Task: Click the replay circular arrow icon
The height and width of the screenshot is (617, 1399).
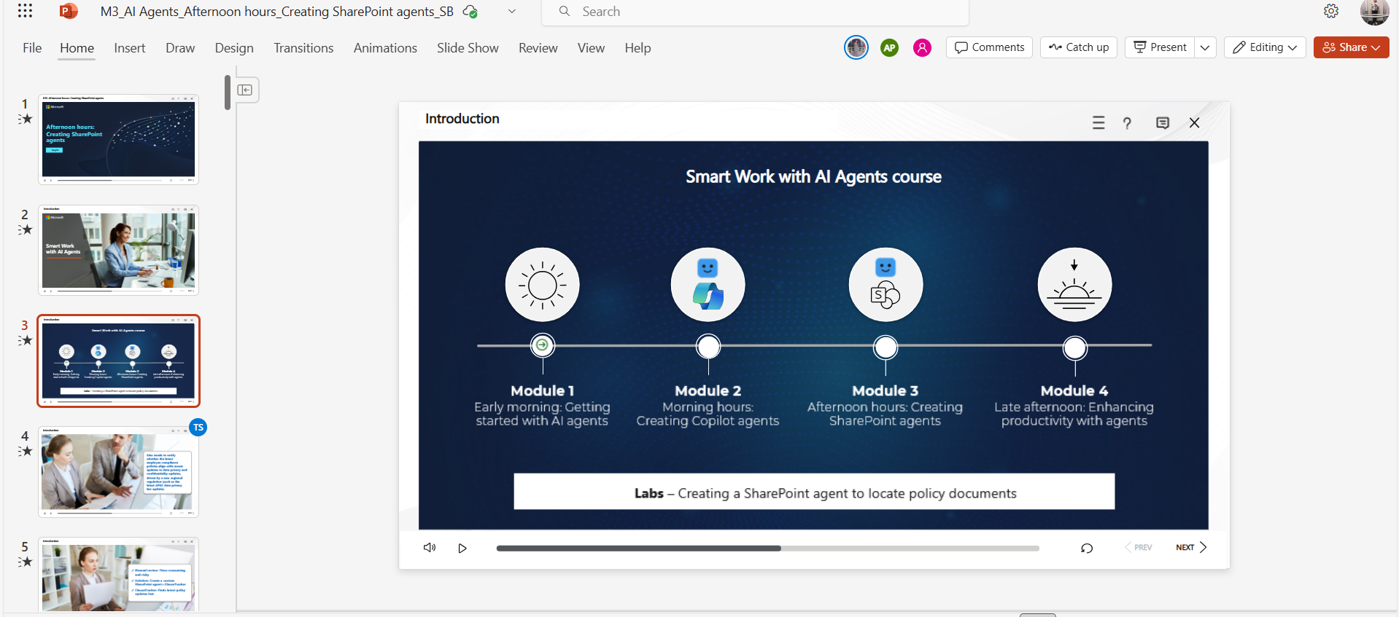Action: tap(1087, 548)
